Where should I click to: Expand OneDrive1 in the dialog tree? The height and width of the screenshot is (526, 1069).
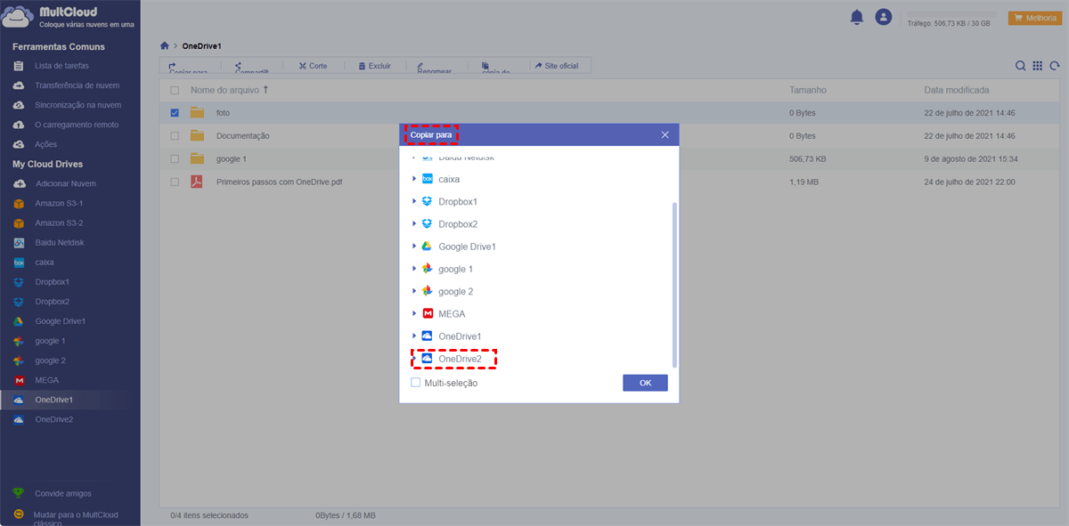[414, 336]
